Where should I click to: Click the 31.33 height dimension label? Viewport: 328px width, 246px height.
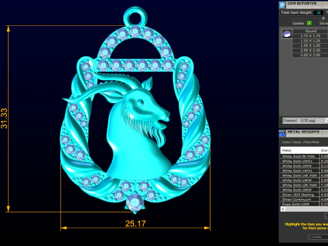[x=4, y=118]
